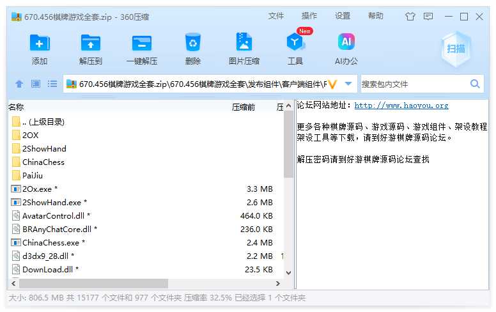Switch to the list view icon

coord(52,84)
